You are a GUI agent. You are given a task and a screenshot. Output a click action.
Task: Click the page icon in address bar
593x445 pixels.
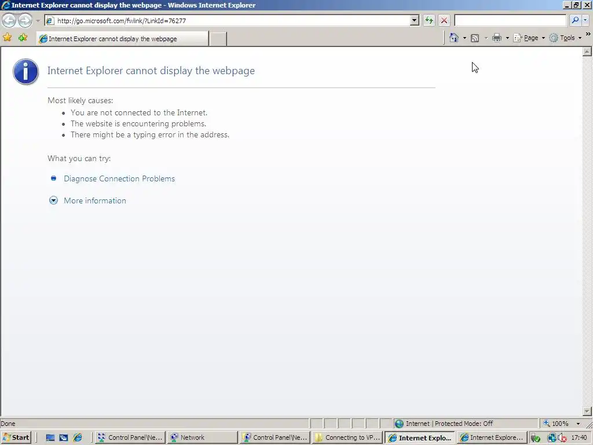50,20
